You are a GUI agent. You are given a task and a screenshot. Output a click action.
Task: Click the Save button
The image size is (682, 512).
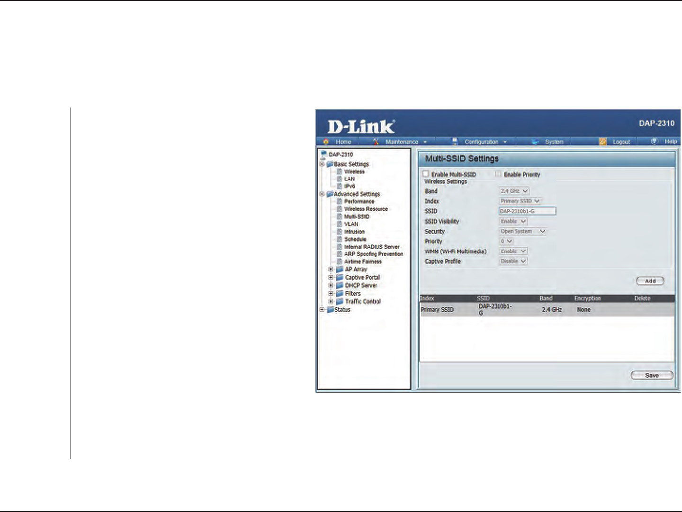tap(652, 375)
